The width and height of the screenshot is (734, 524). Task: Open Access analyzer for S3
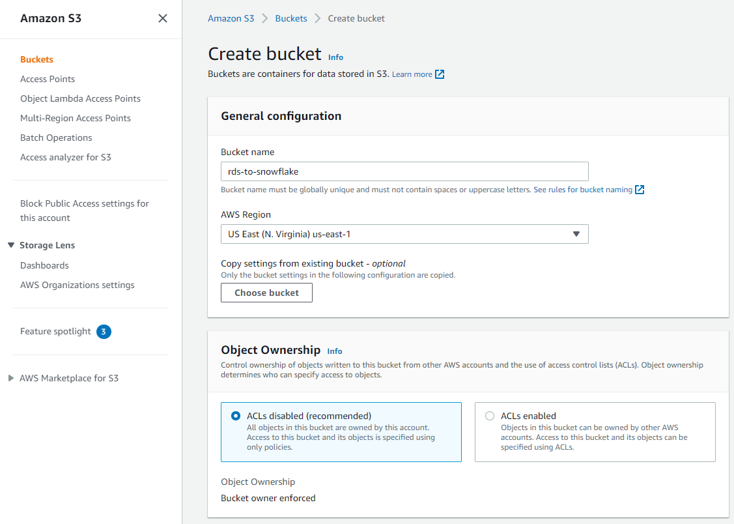click(x=66, y=157)
